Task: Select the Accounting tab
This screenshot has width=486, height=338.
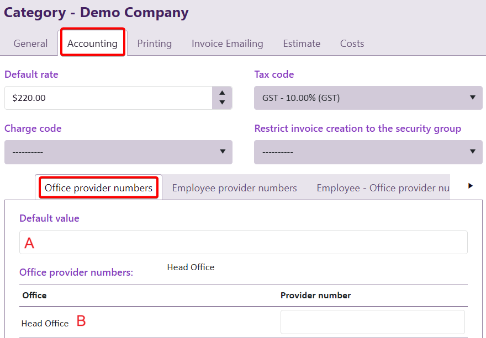Action: pyautogui.click(x=92, y=44)
